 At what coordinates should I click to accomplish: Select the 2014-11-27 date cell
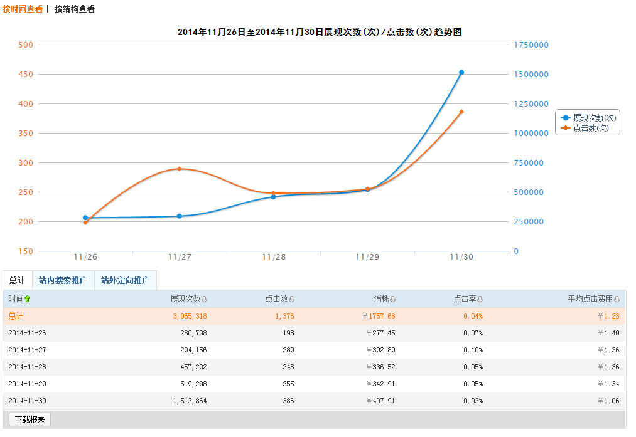click(x=27, y=350)
